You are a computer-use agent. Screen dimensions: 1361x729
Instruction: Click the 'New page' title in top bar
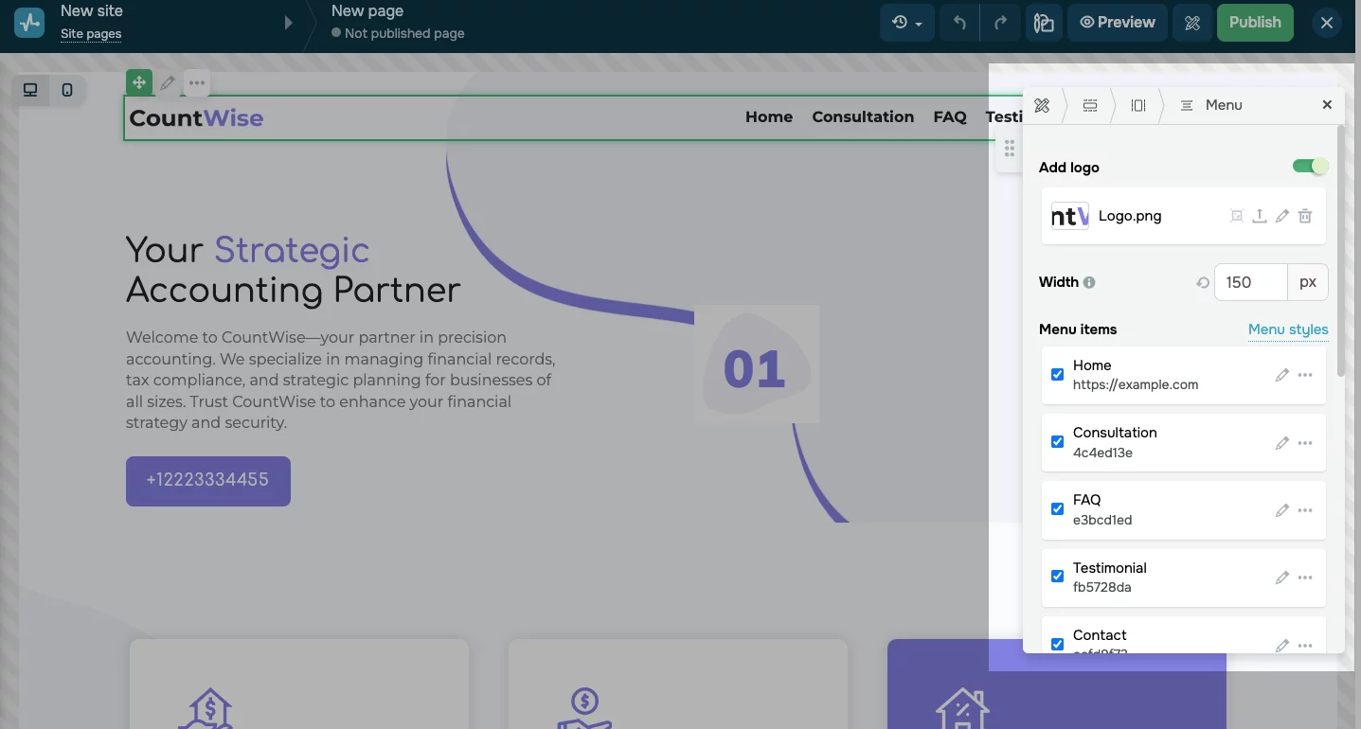click(x=367, y=11)
